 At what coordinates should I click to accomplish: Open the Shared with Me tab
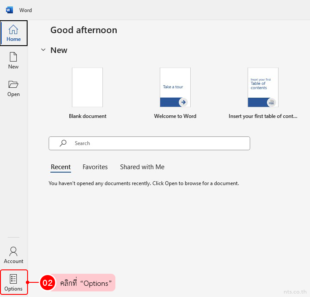tap(142, 167)
